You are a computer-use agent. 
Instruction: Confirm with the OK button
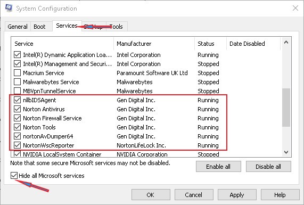(x=151, y=195)
